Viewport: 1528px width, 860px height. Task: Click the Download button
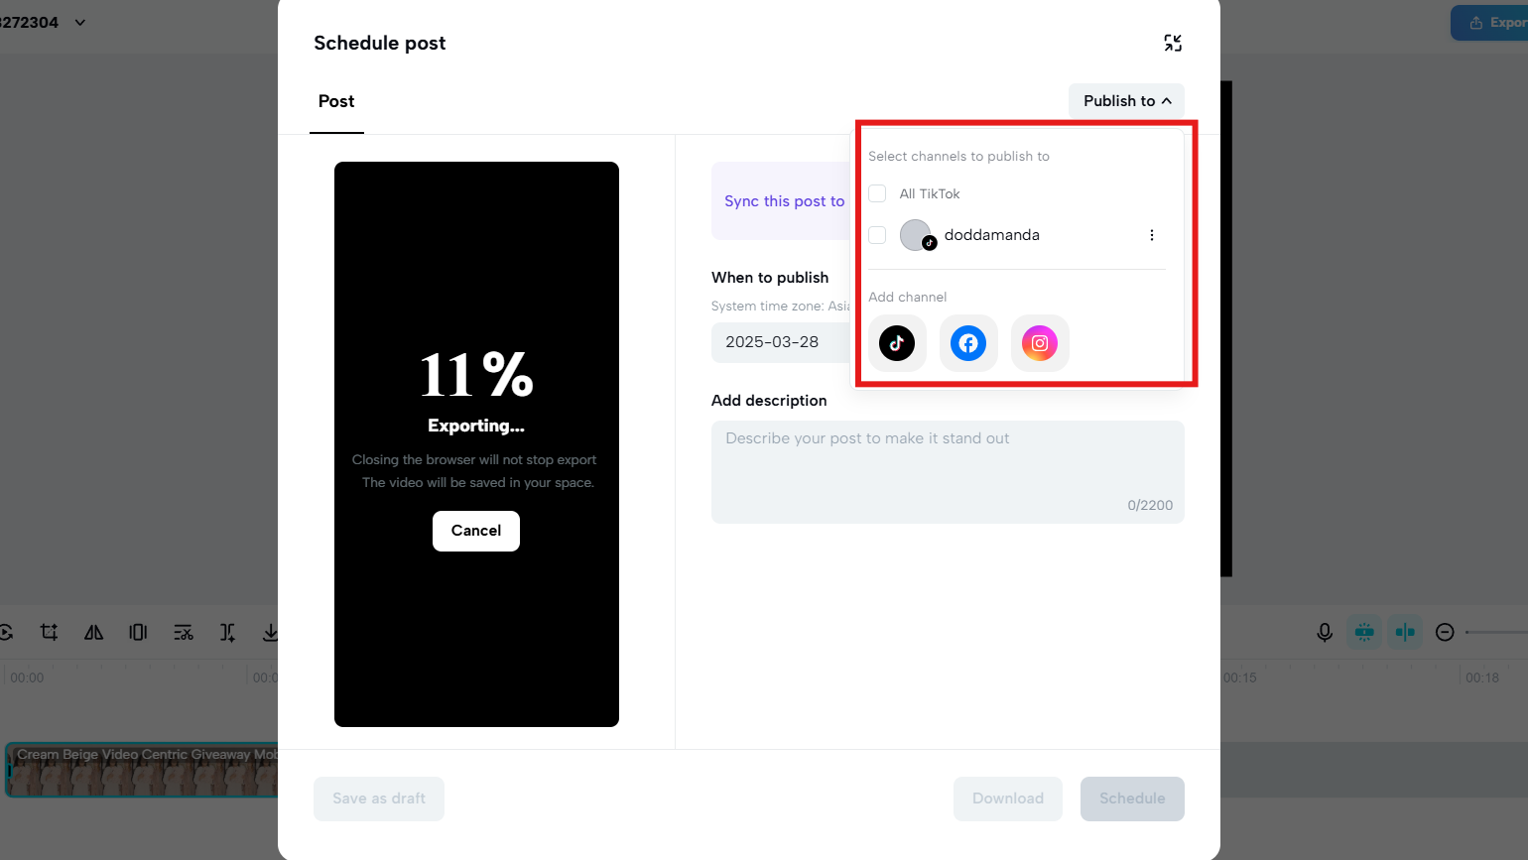click(x=1008, y=799)
